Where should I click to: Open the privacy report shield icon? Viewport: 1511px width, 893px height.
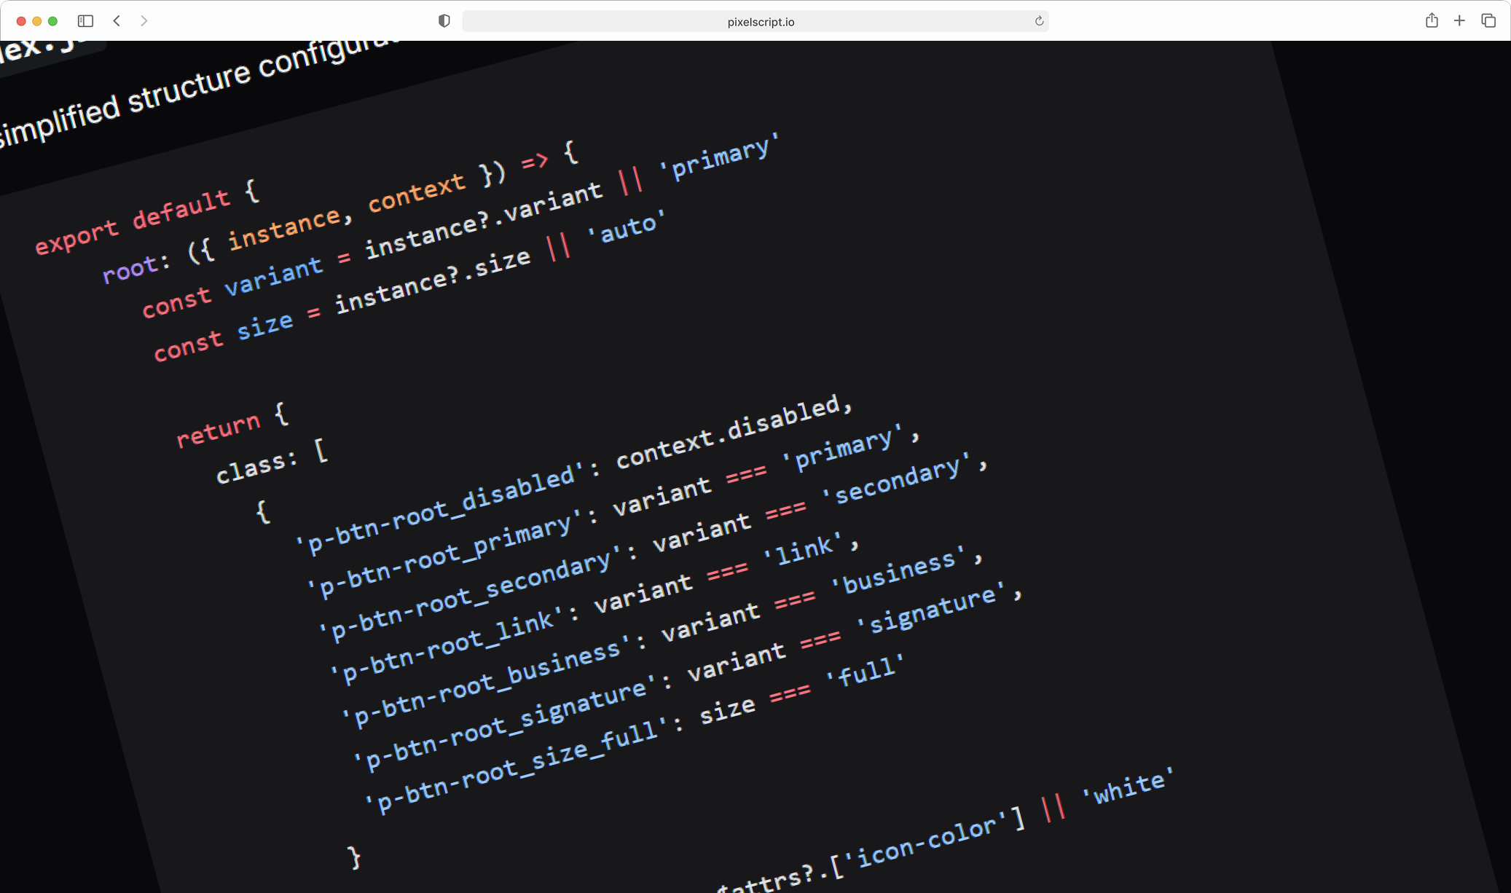click(x=444, y=21)
